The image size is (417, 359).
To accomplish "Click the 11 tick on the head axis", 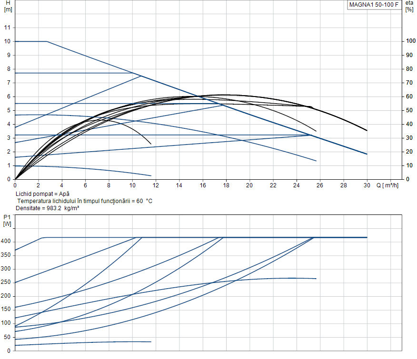I will pos(7,28).
